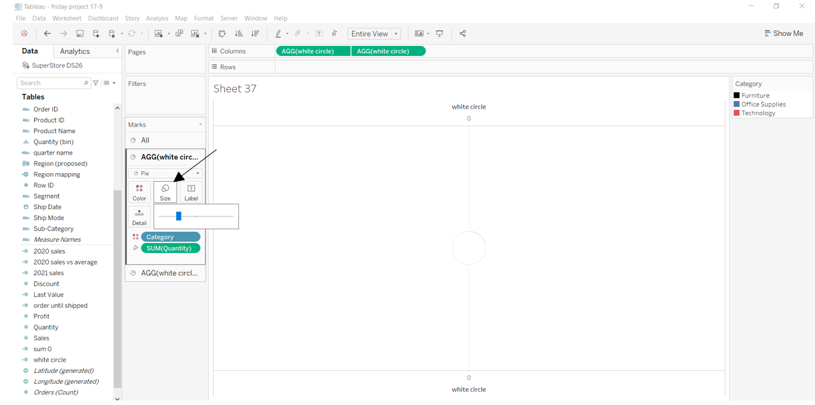815x405 pixels.
Task: Select the white circle field
Action: [x=49, y=360]
